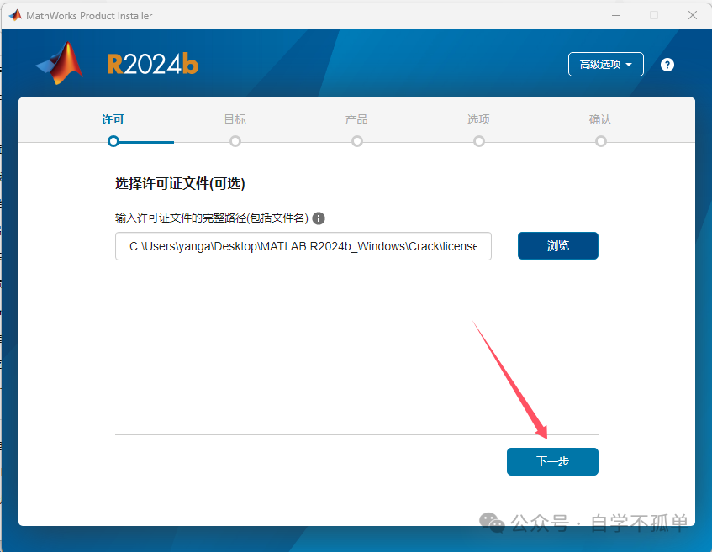This screenshot has width=712, height=552.
Task: Click the 确认 step progress circle
Action: tap(601, 141)
